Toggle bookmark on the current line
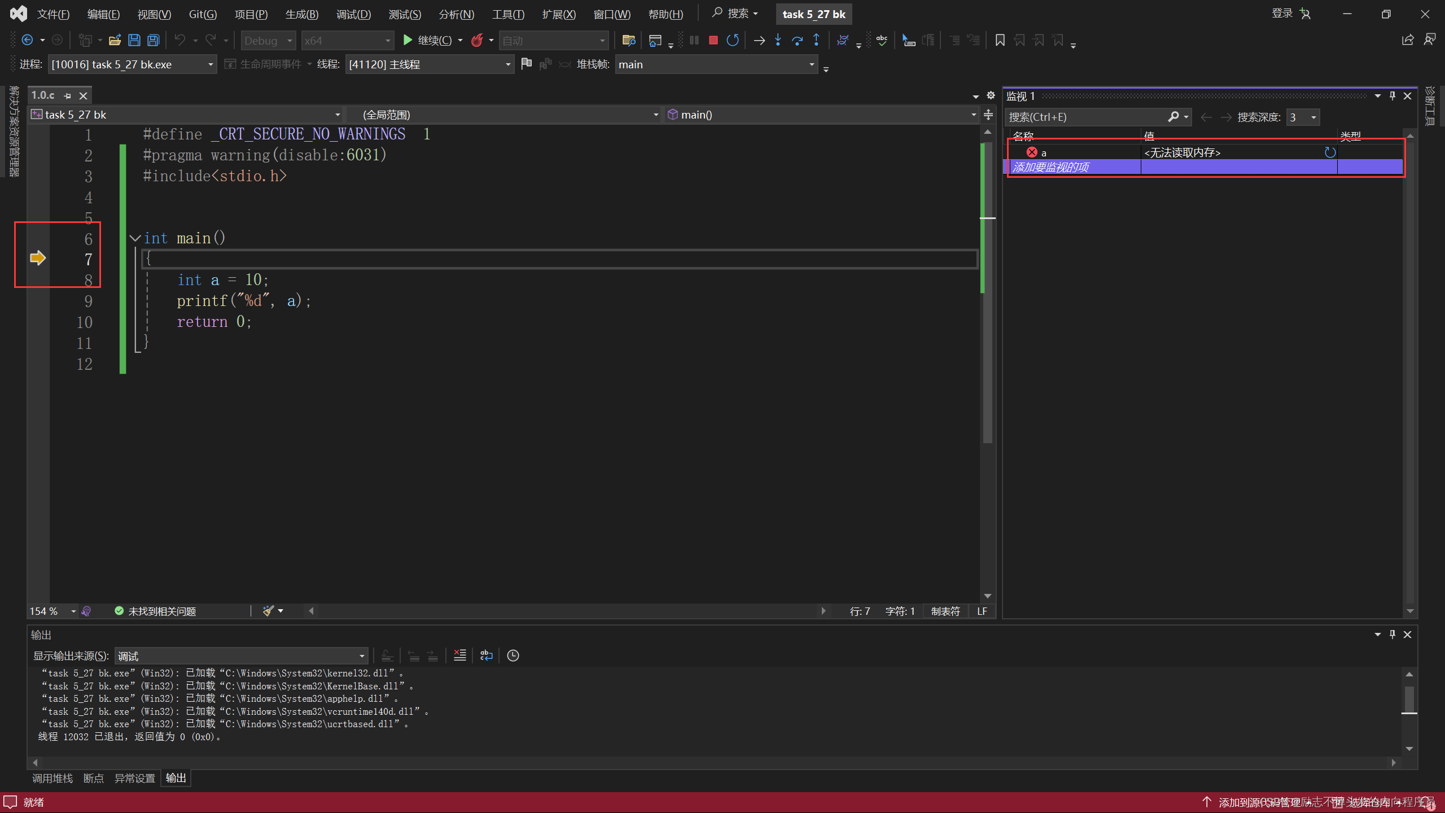 click(1000, 40)
